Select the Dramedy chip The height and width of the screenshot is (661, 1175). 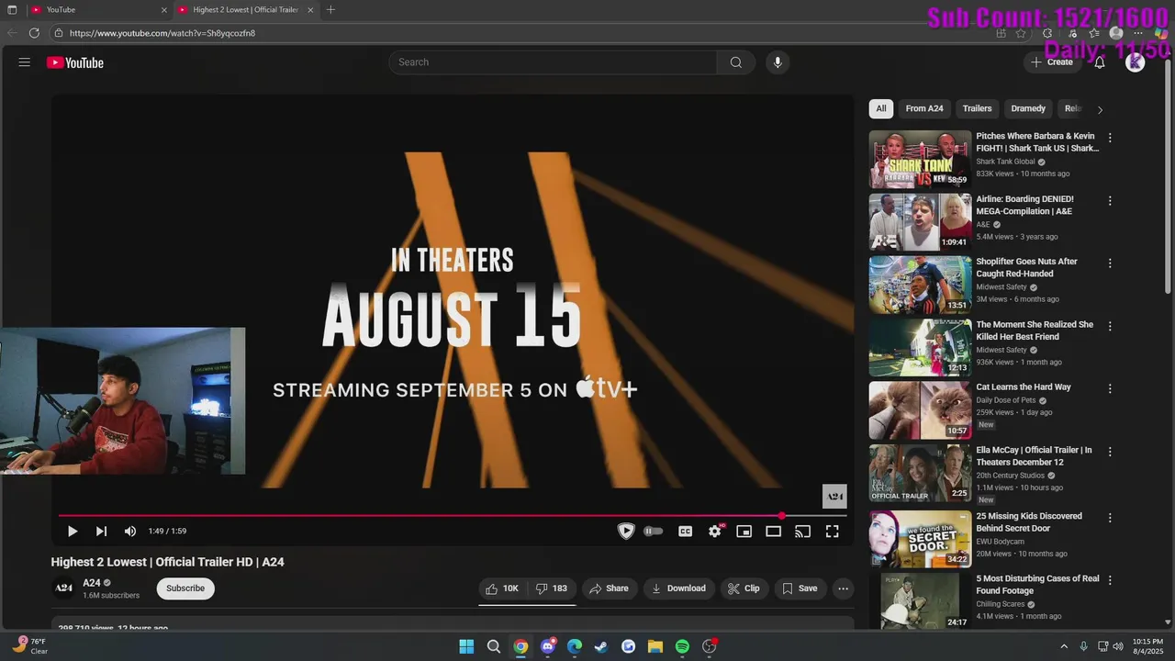1028,108
